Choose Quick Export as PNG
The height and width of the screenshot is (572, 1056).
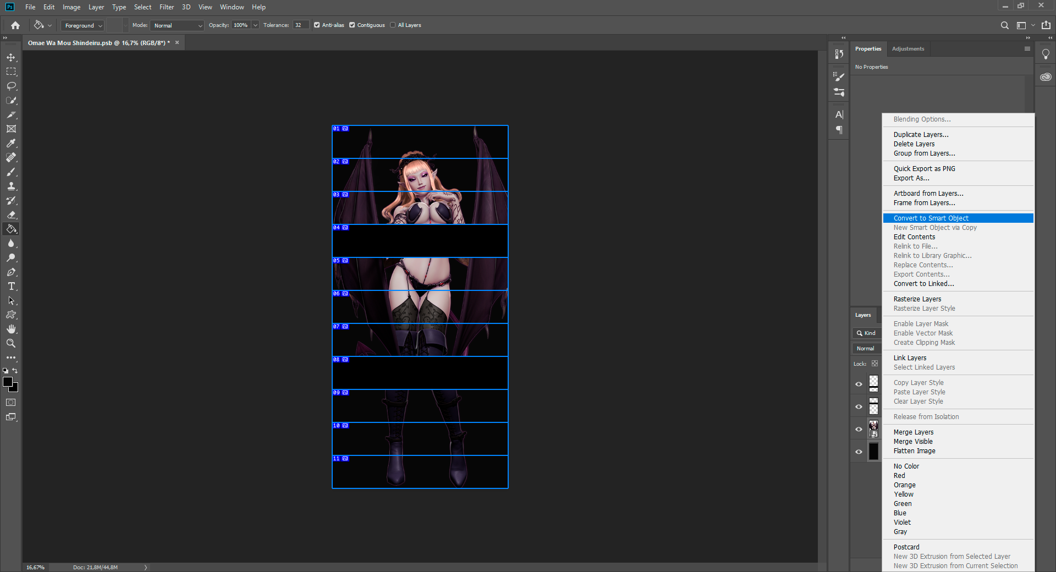(x=958, y=168)
